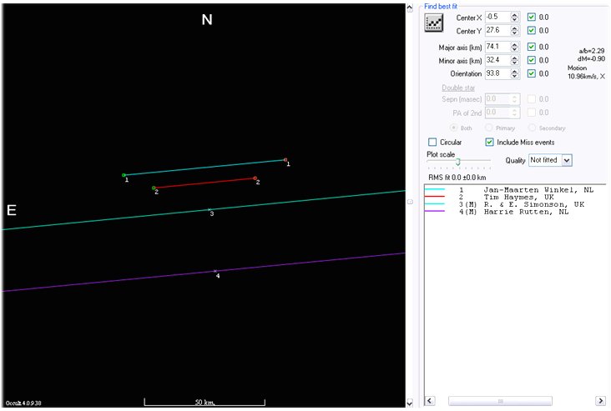
Task: Click the Minor axis value field
Action: pos(497,60)
